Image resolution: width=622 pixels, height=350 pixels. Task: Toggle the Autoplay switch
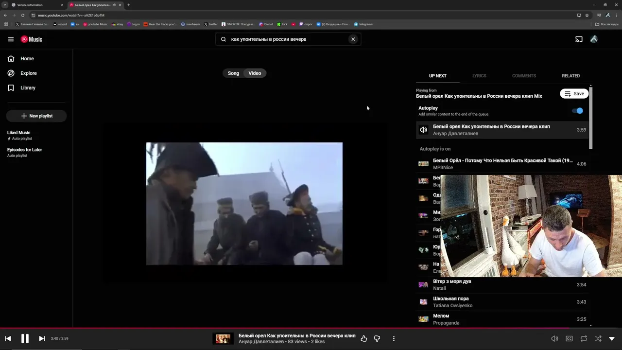click(577, 111)
